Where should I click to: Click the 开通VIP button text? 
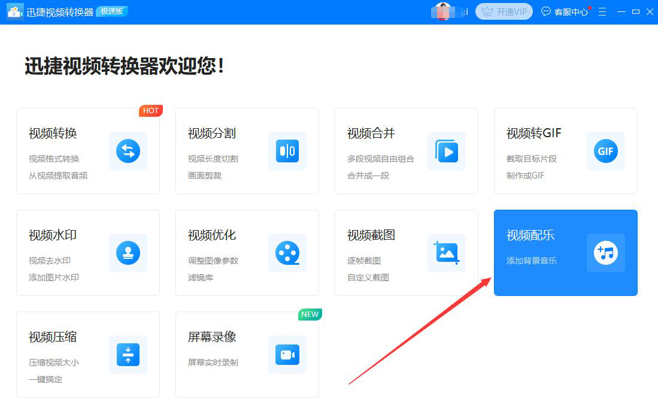click(511, 12)
